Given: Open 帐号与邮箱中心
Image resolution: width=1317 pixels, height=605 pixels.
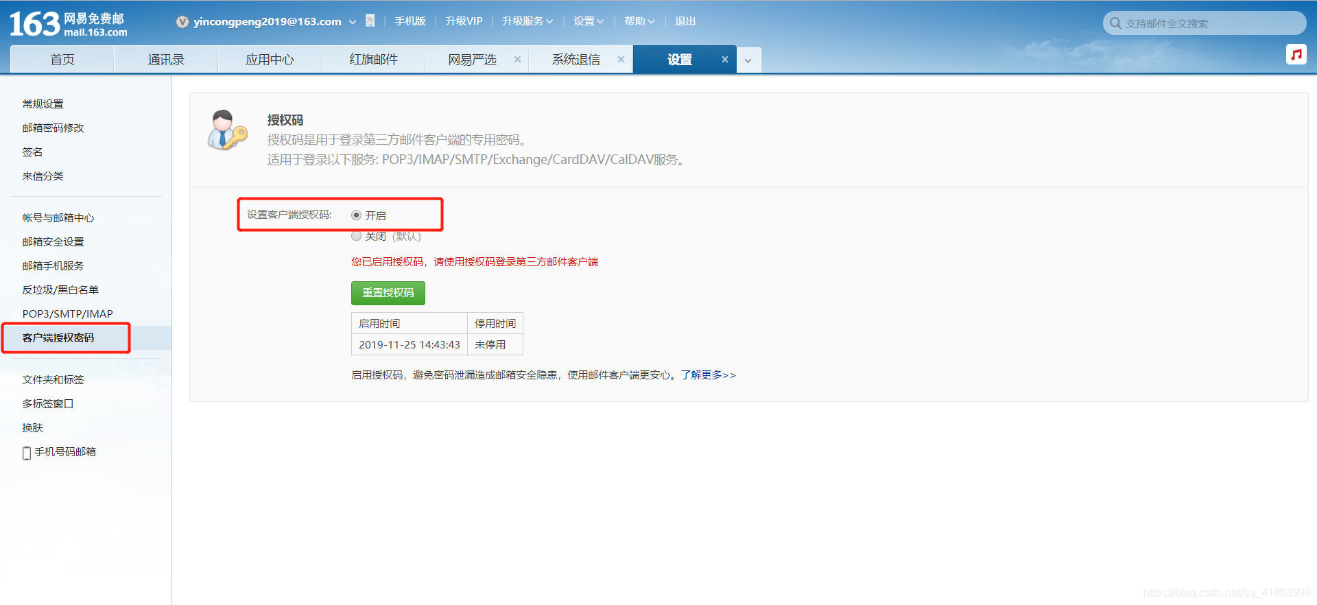Looking at the screenshot, I should coord(58,218).
